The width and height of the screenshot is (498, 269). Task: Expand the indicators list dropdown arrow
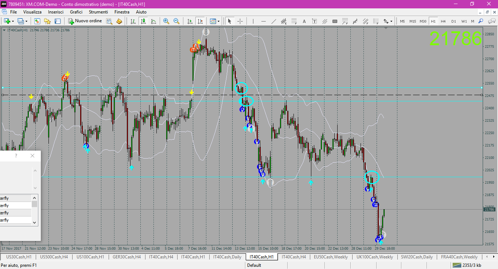click(x=218, y=21)
